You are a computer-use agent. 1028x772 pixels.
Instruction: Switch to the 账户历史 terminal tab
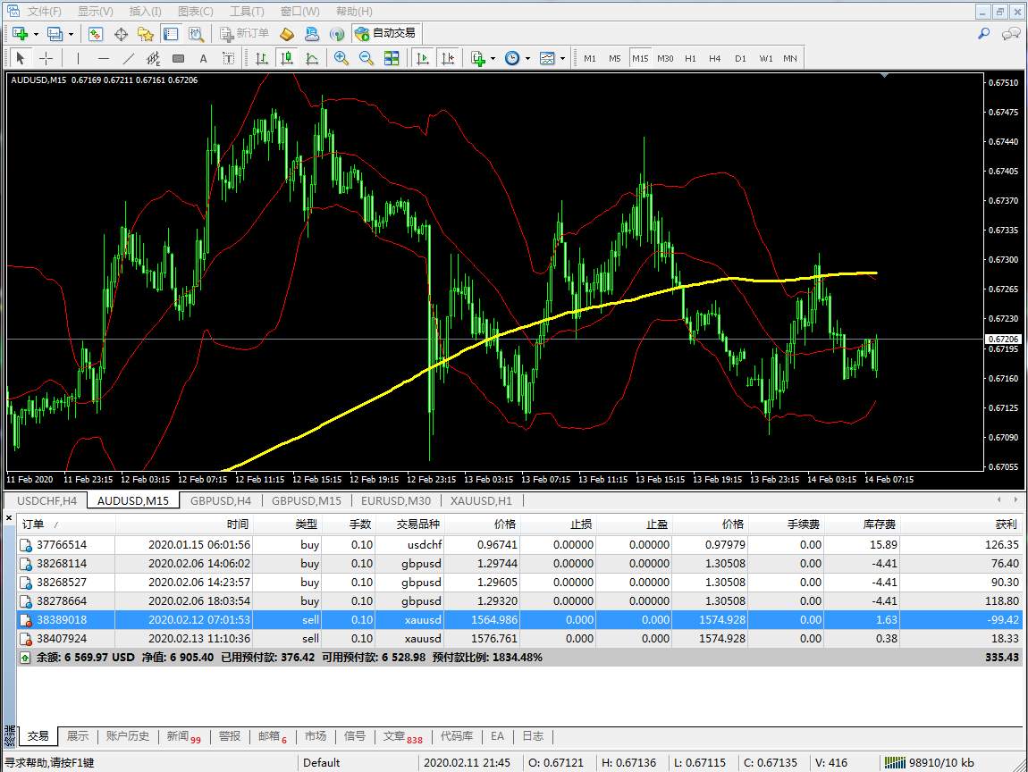coord(128,736)
